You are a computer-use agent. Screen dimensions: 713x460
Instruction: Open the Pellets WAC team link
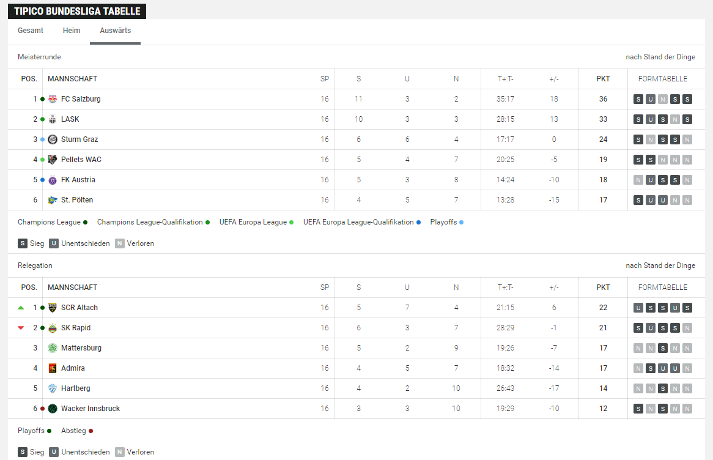(x=81, y=159)
